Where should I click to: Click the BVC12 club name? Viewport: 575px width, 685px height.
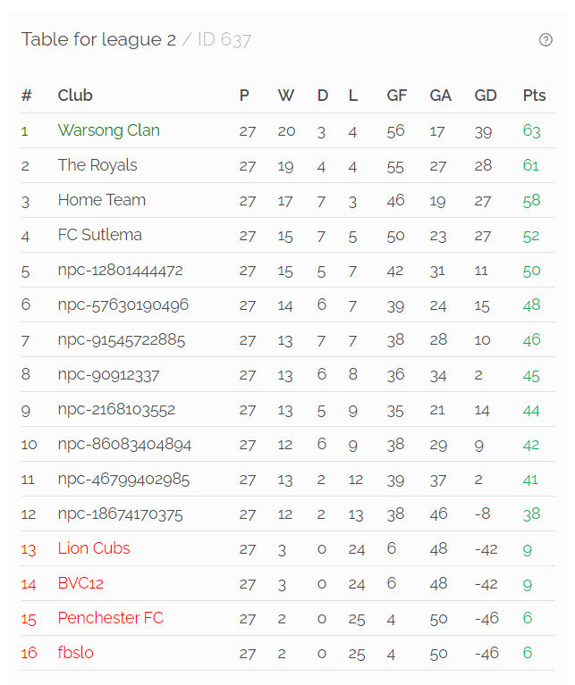80,583
